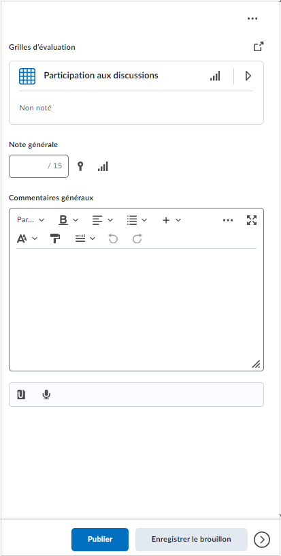Click the record audio microphone icon
Viewport: 281px width, 556px height.
point(46,395)
